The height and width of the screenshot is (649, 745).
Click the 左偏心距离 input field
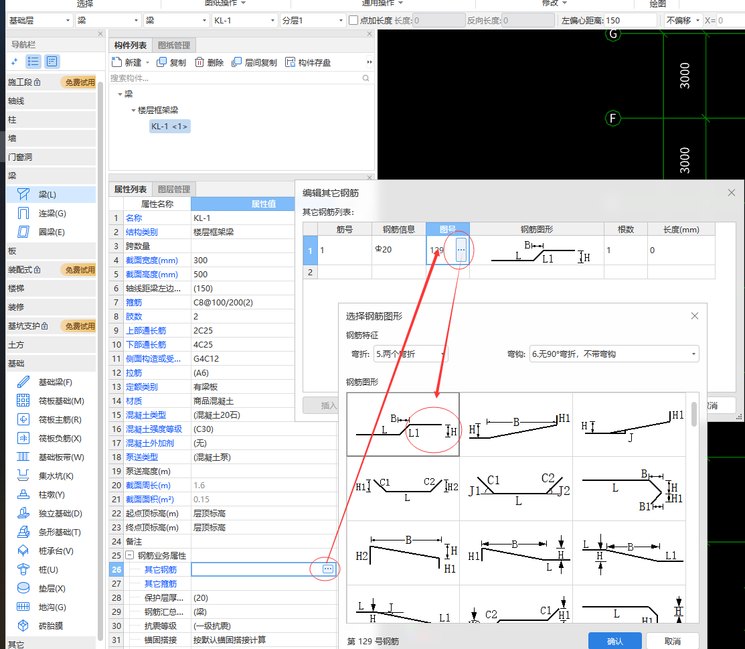point(630,21)
